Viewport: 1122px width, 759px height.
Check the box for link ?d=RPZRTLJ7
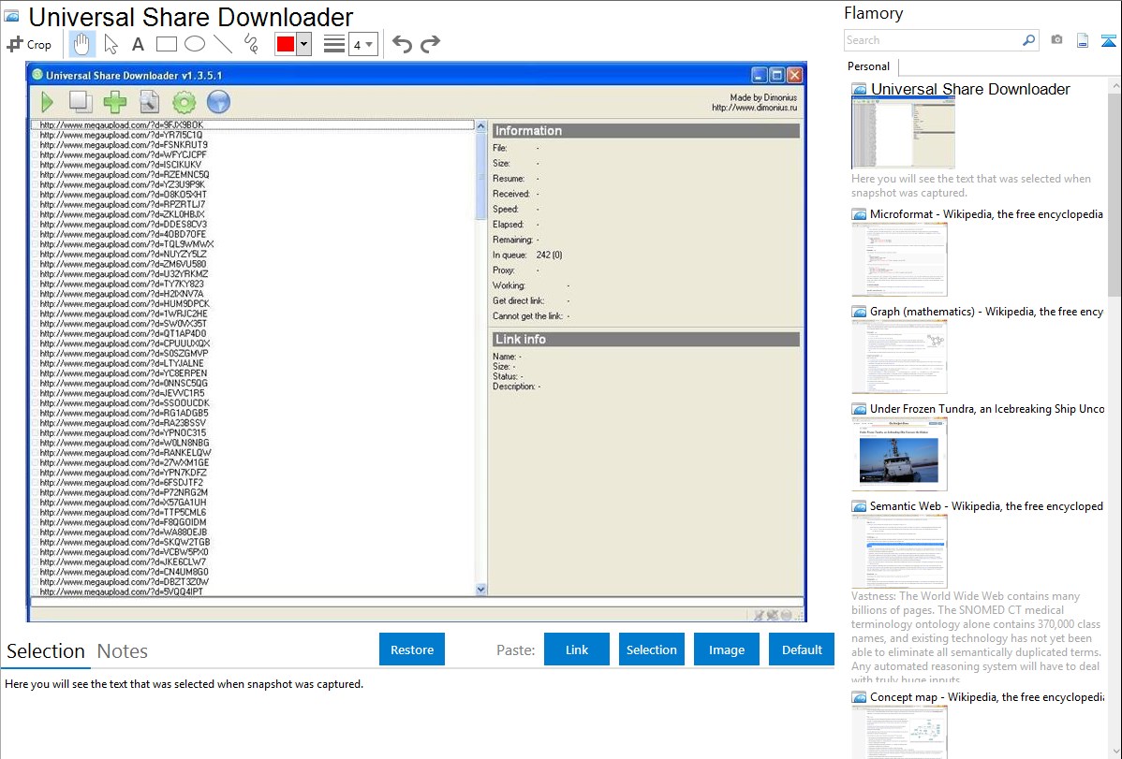click(x=35, y=205)
